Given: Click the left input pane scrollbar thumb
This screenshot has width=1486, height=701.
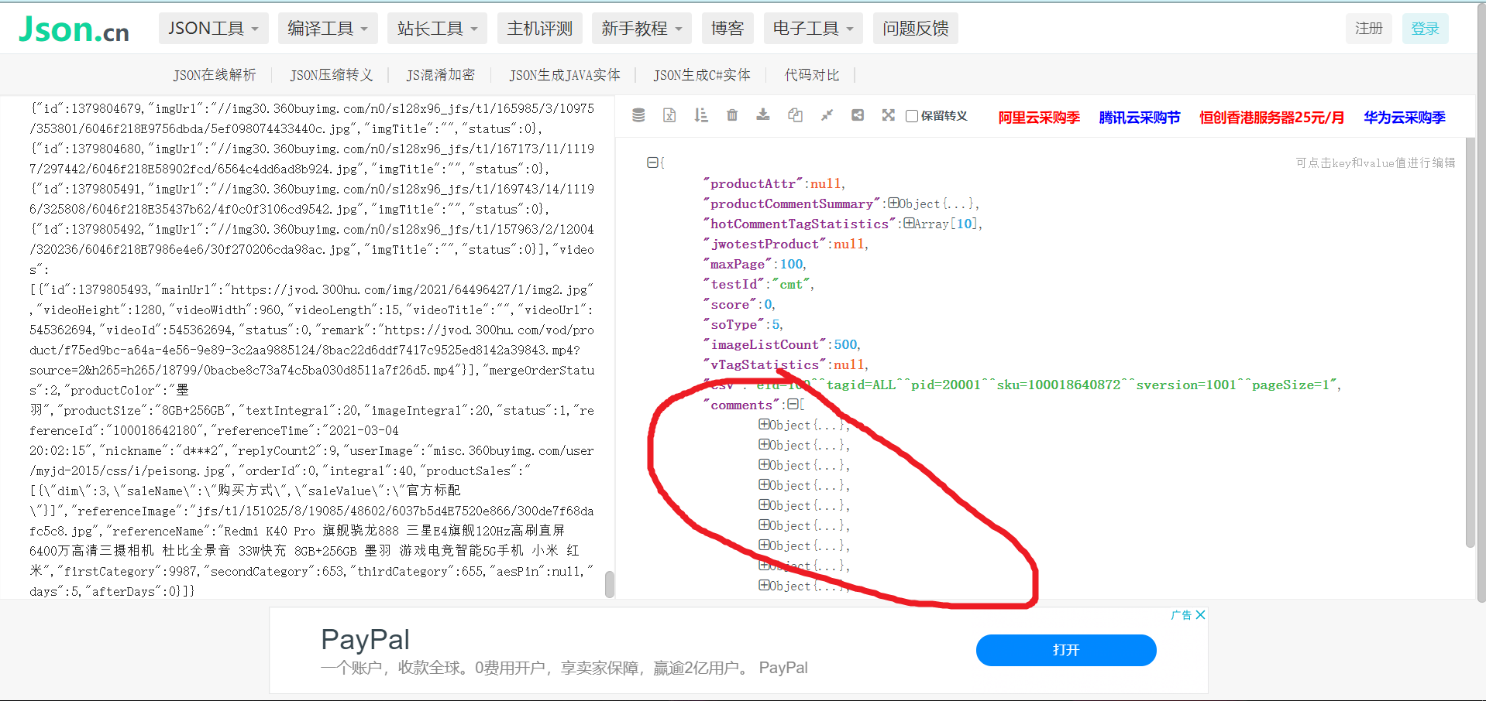Looking at the screenshot, I should [x=610, y=584].
